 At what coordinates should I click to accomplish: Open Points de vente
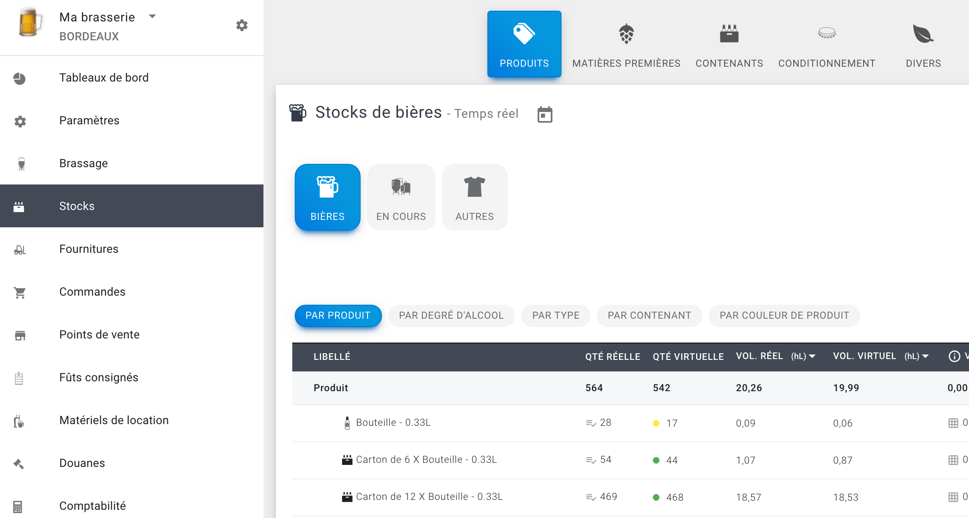(132, 334)
